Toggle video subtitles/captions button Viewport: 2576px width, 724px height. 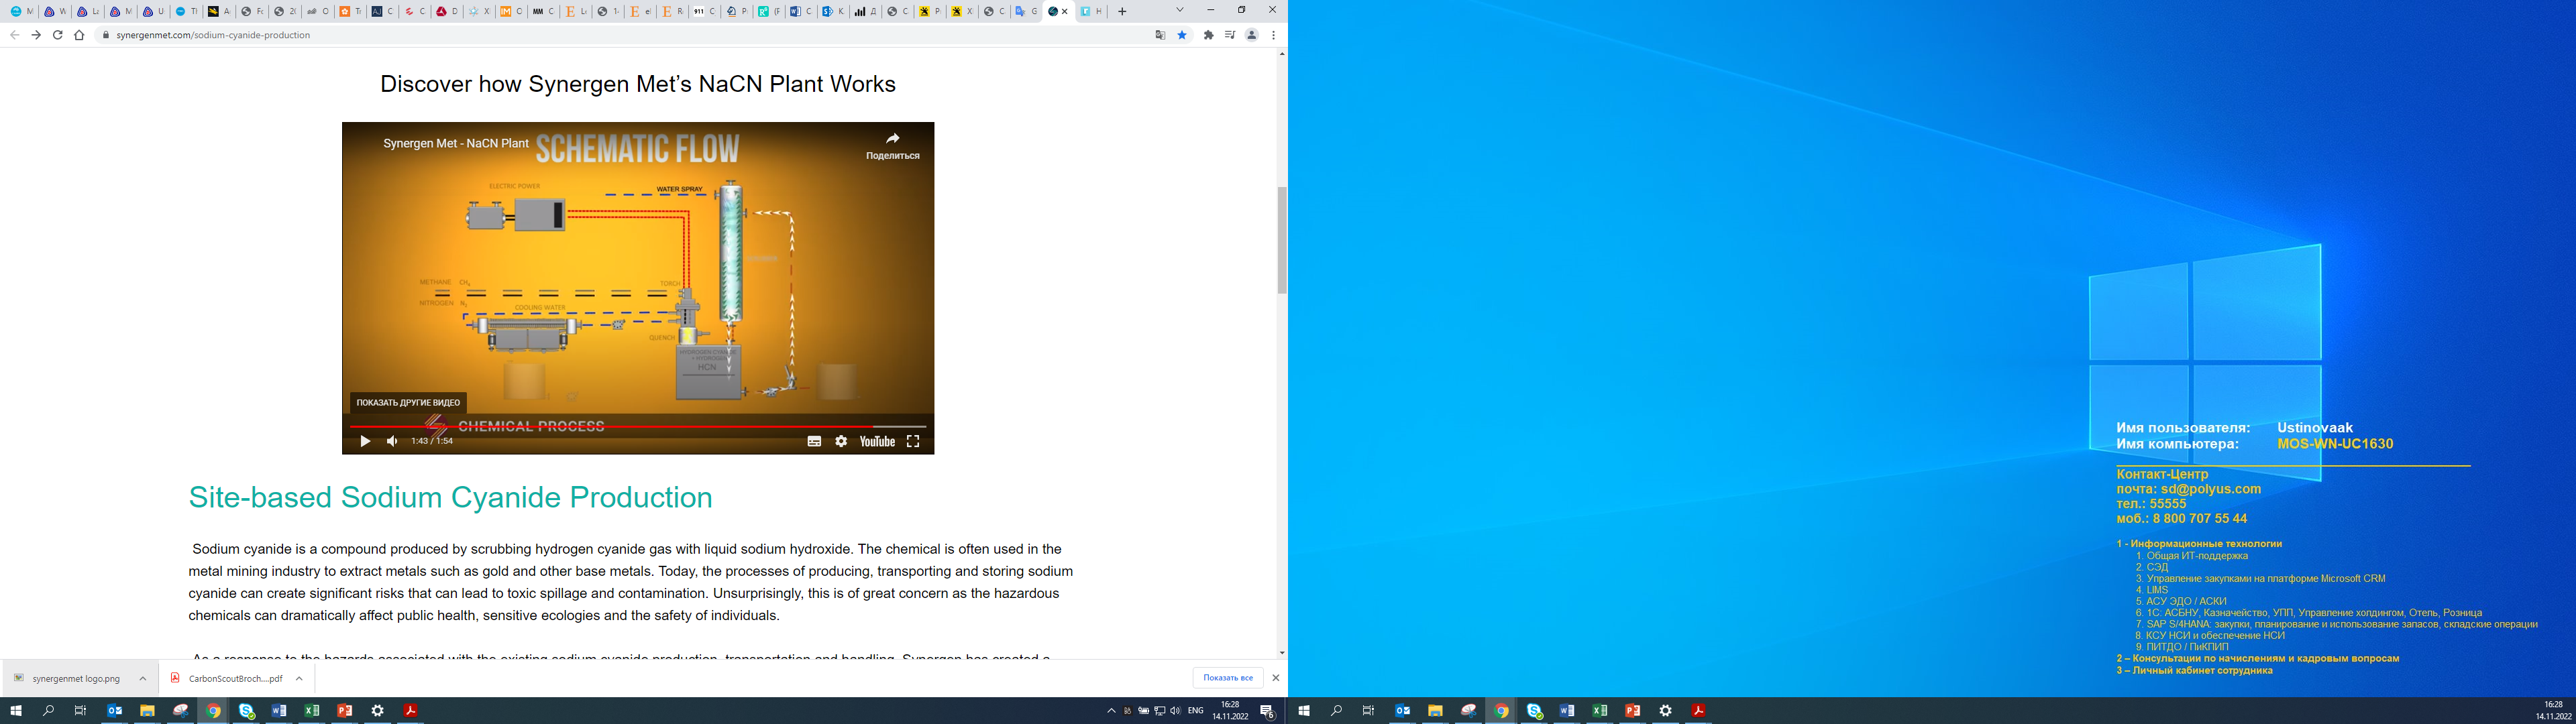(x=814, y=441)
